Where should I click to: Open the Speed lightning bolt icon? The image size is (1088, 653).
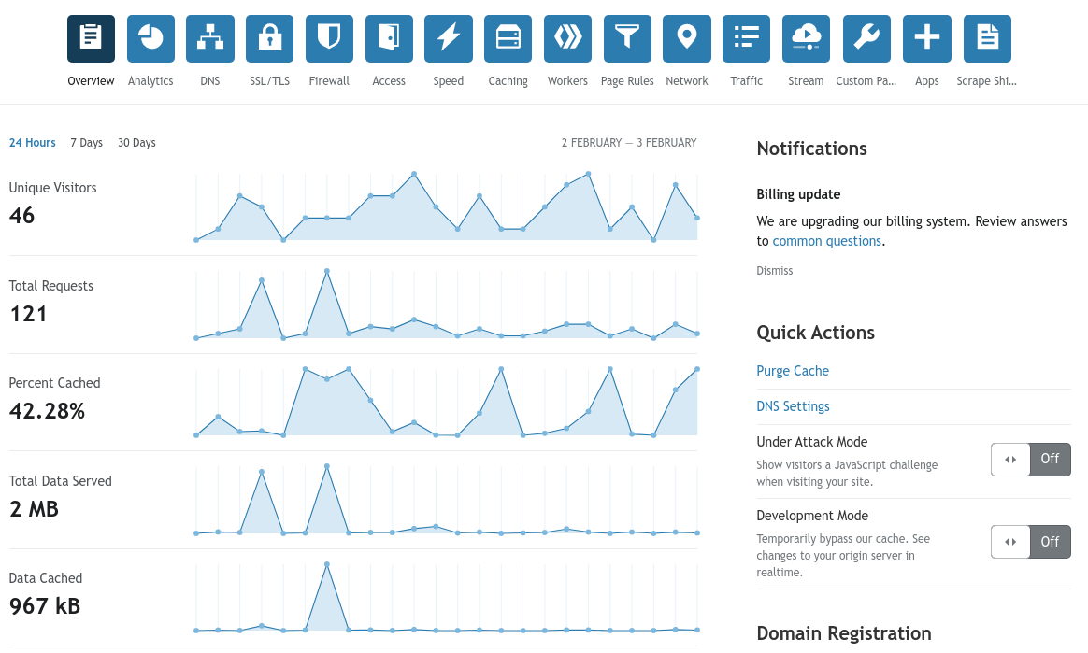(449, 38)
